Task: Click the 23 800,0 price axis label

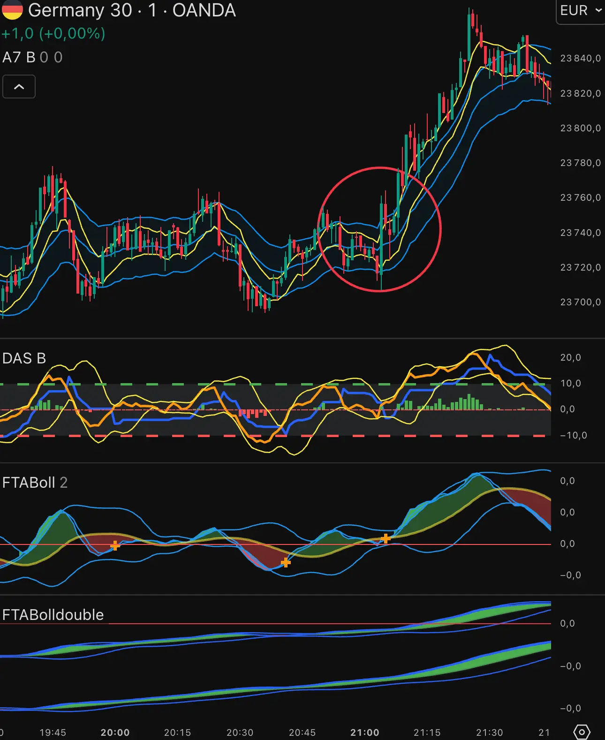Action: (x=580, y=128)
